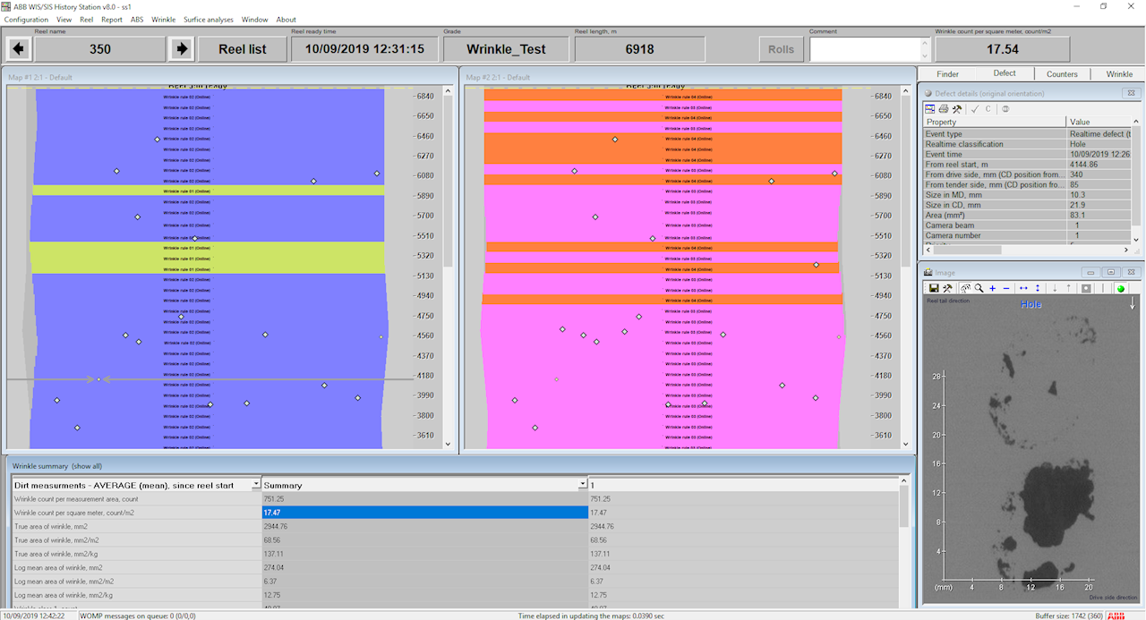Go to next reel with right arrow
The image size is (1146, 620).
(182, 49)
